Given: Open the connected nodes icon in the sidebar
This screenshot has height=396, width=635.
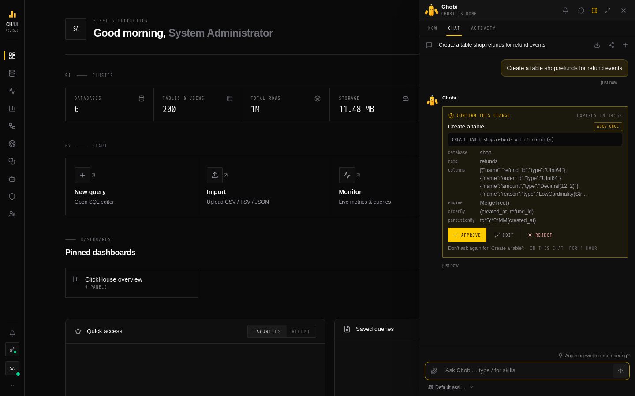Looking at the screenshot, I should pos(12,126).
